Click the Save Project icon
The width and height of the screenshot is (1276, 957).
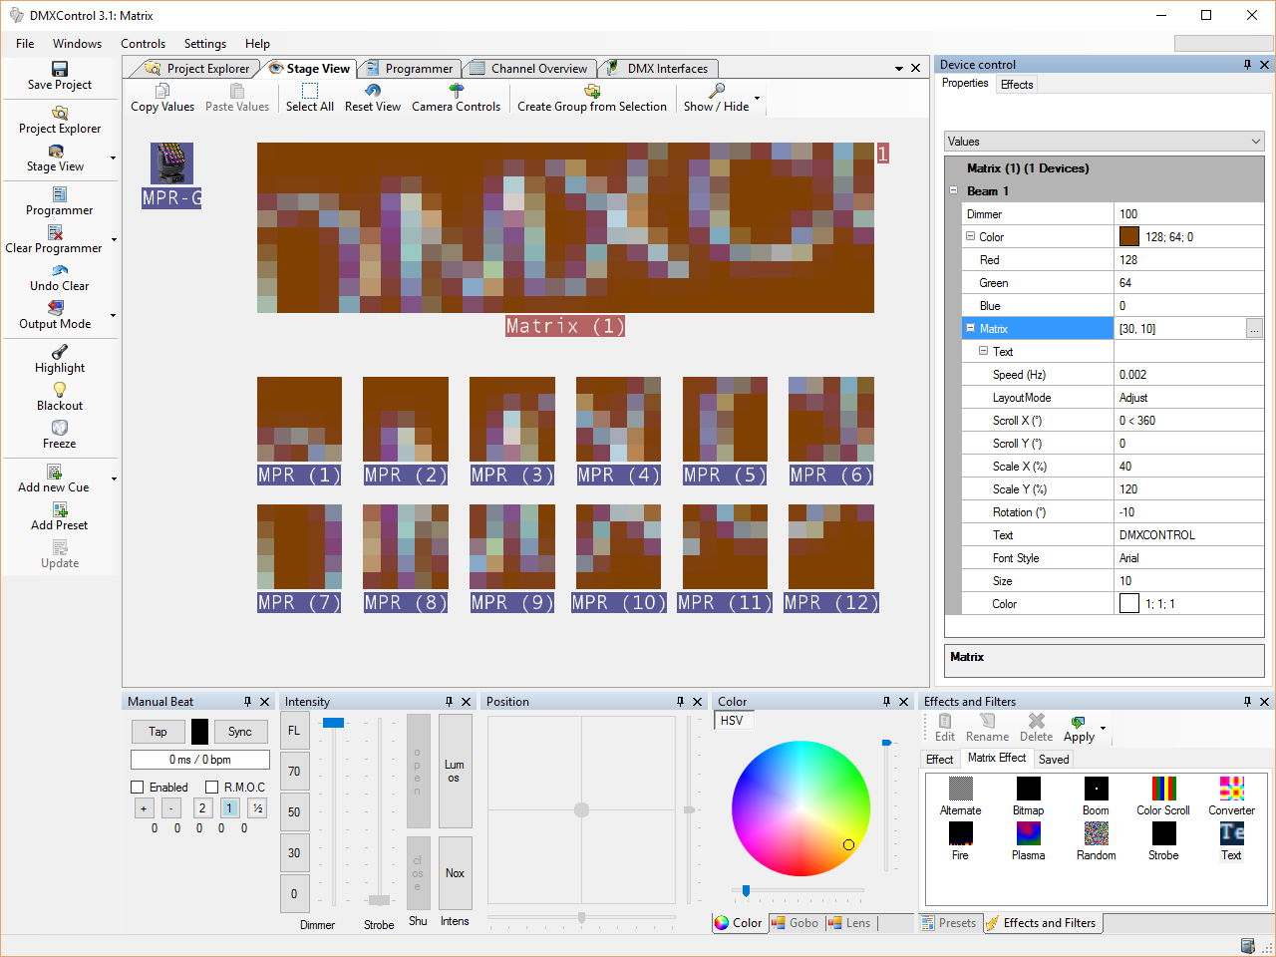tap(60, 69)
